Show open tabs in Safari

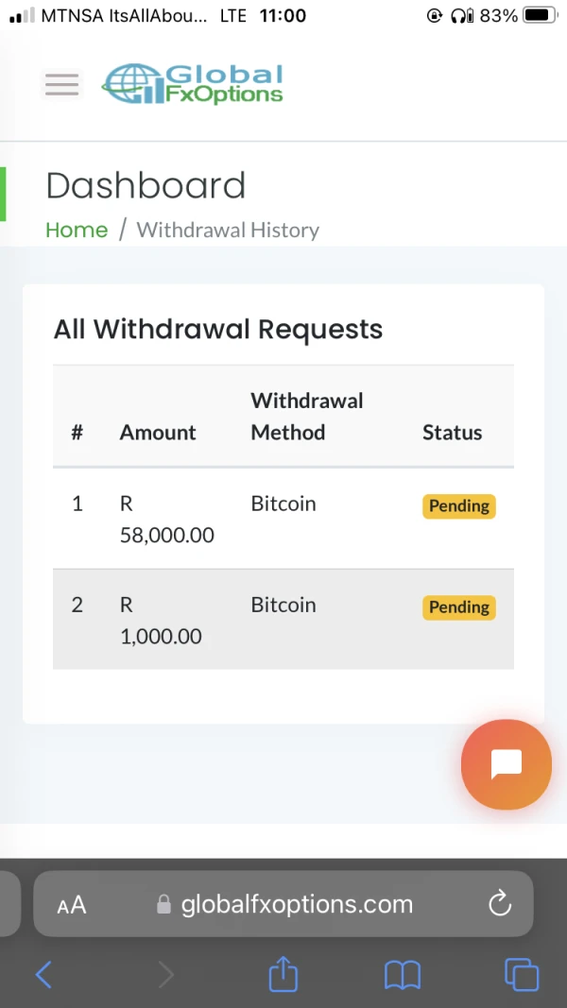click(522, 974)
